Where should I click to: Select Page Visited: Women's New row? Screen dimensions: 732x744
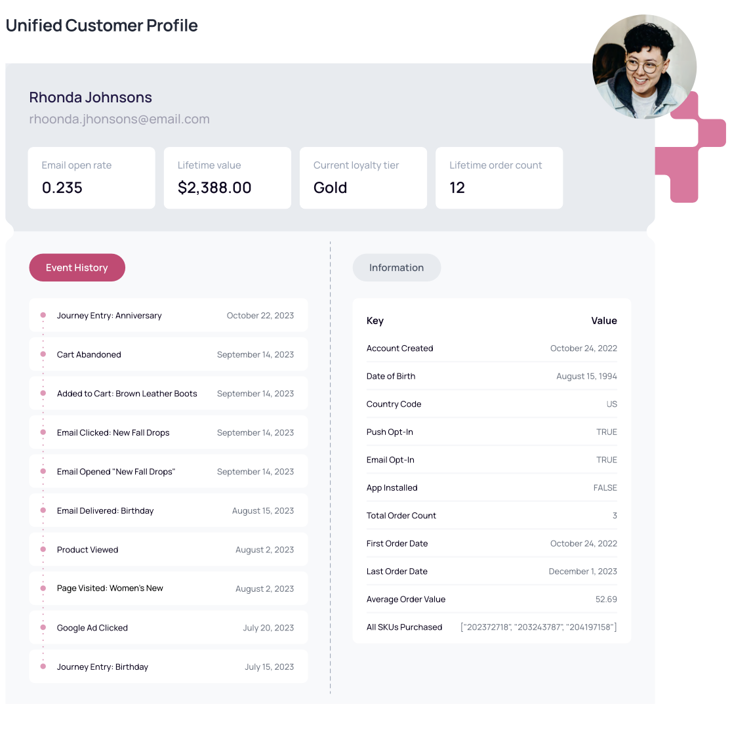[169, 589]
